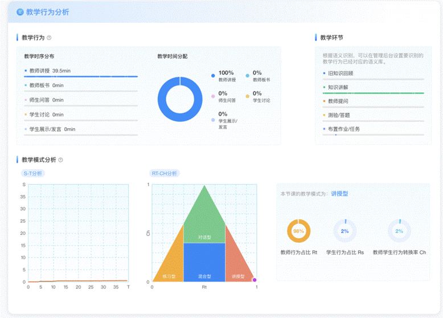Click the 教学行为分析 page title
This screenshot has height=318, width=443.
coord(47,12)
